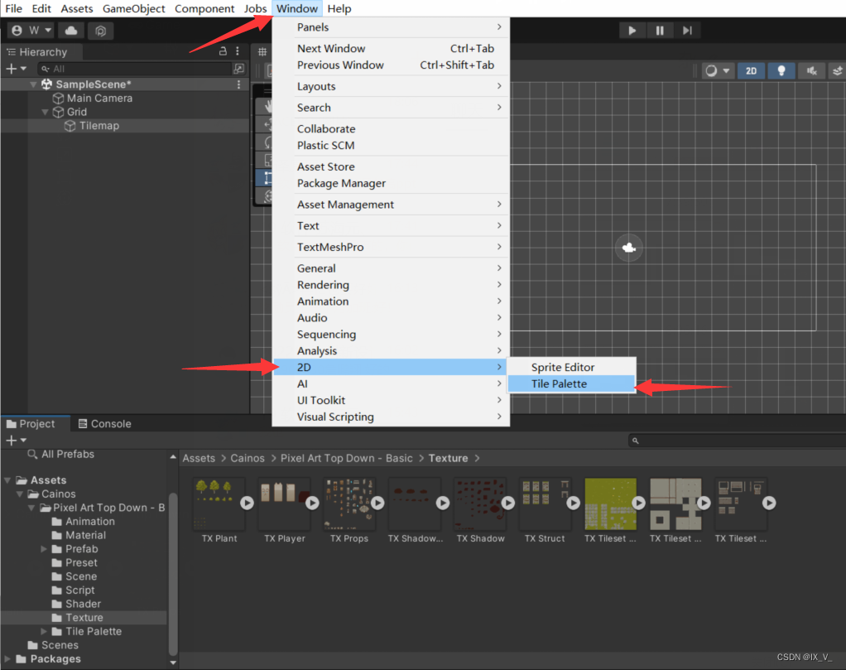Click the version control icon

pos(100,31)
